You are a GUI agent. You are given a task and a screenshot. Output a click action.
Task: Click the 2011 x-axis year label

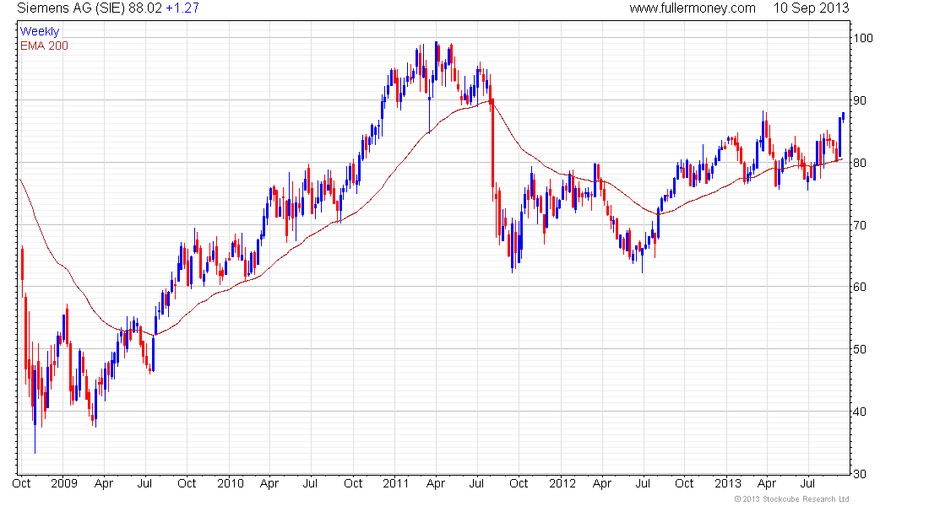pyautogui.click(x=396, y=483)
